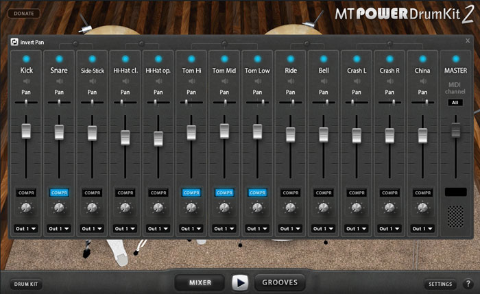Screen dimensions: 480x294
Task: Open the Tom Hi Out 1 dropdown
Action: point(191,228)
